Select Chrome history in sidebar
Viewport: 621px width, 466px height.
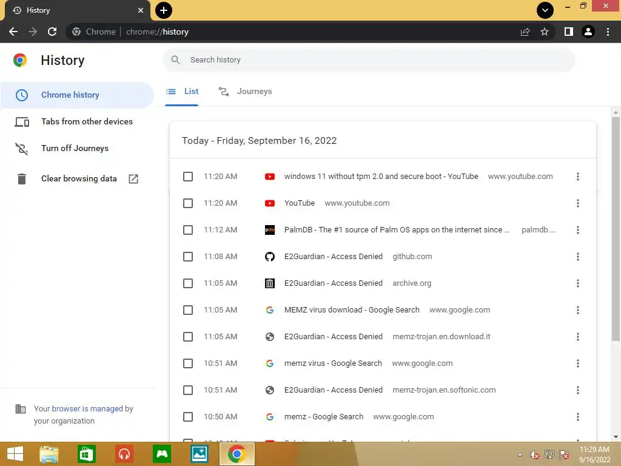click(x=77, y=95)
